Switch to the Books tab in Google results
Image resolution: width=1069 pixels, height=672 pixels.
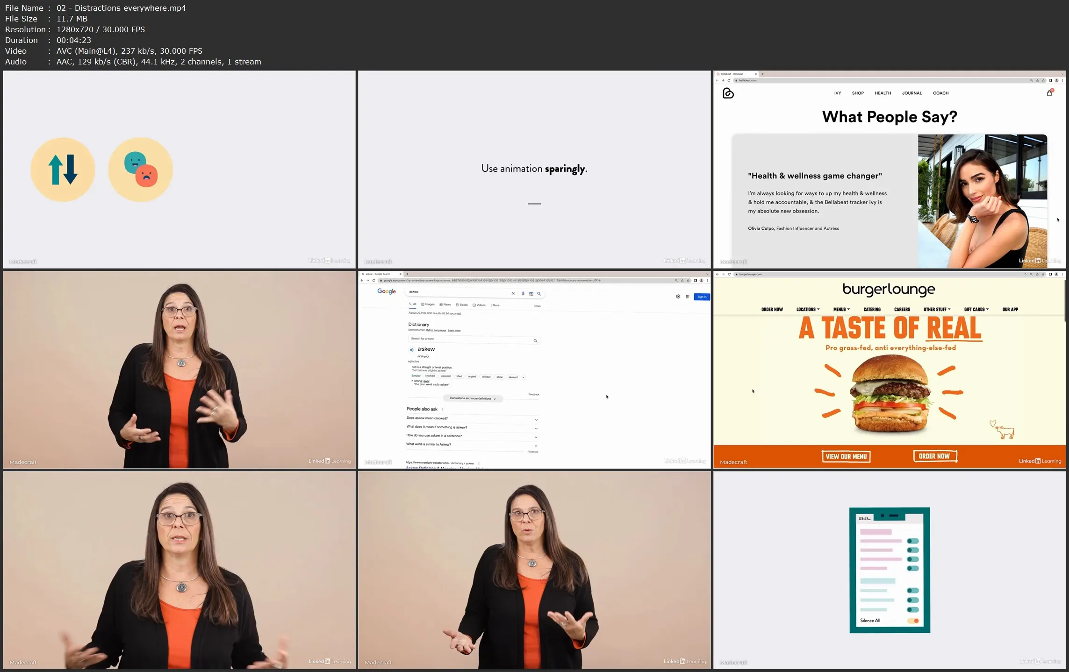[x=462, y=305]
